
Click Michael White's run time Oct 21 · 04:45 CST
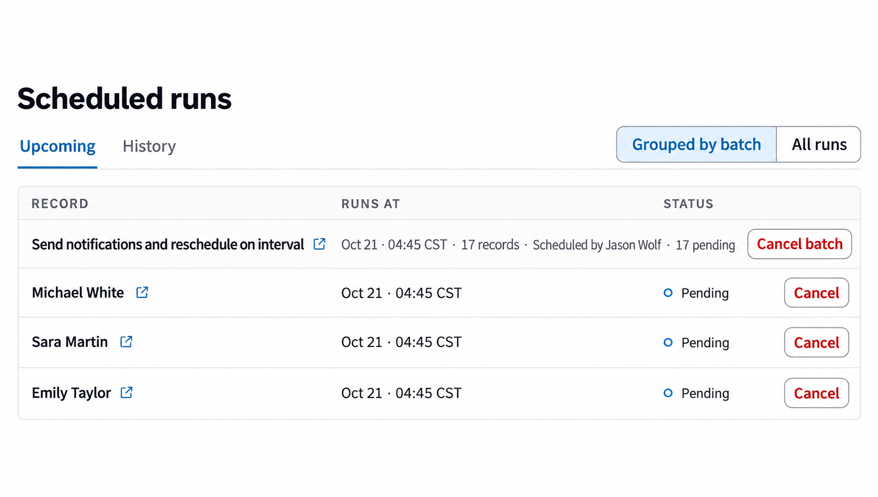pos(401,293)
